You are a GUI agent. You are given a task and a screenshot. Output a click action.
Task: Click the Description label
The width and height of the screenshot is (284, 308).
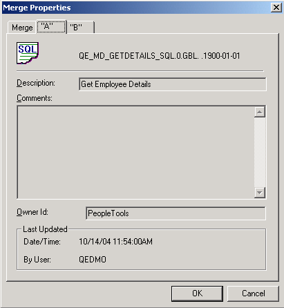pyautogui.click(x=36, y=83)
